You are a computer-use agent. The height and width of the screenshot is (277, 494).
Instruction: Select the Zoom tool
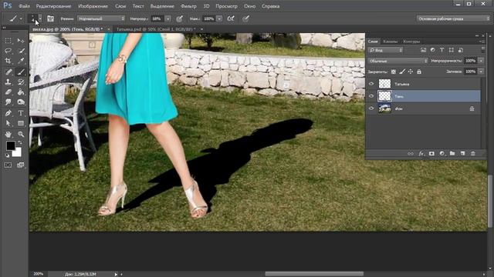[x=21, y=135]
